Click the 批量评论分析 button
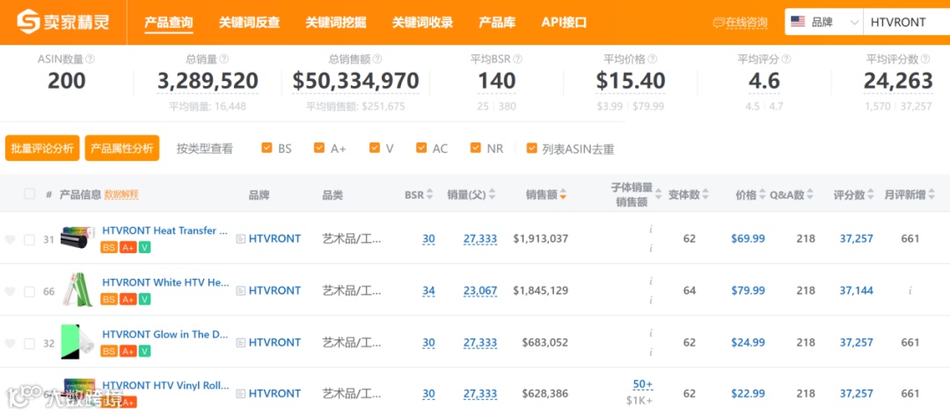 (42, 149)
